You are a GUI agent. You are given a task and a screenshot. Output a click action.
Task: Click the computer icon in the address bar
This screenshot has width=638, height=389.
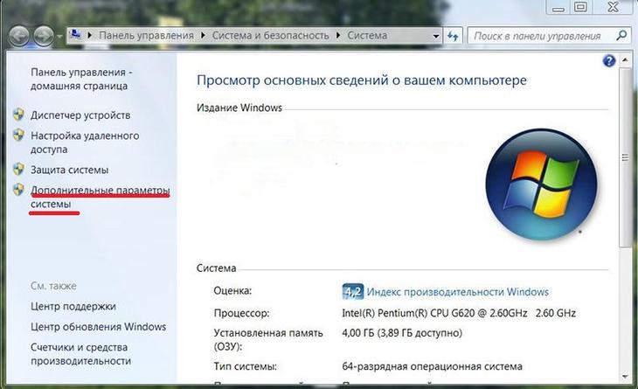tap(78, 36)
